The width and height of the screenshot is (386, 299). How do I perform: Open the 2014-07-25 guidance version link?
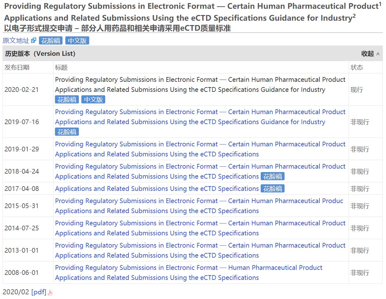tap(200, 228)
